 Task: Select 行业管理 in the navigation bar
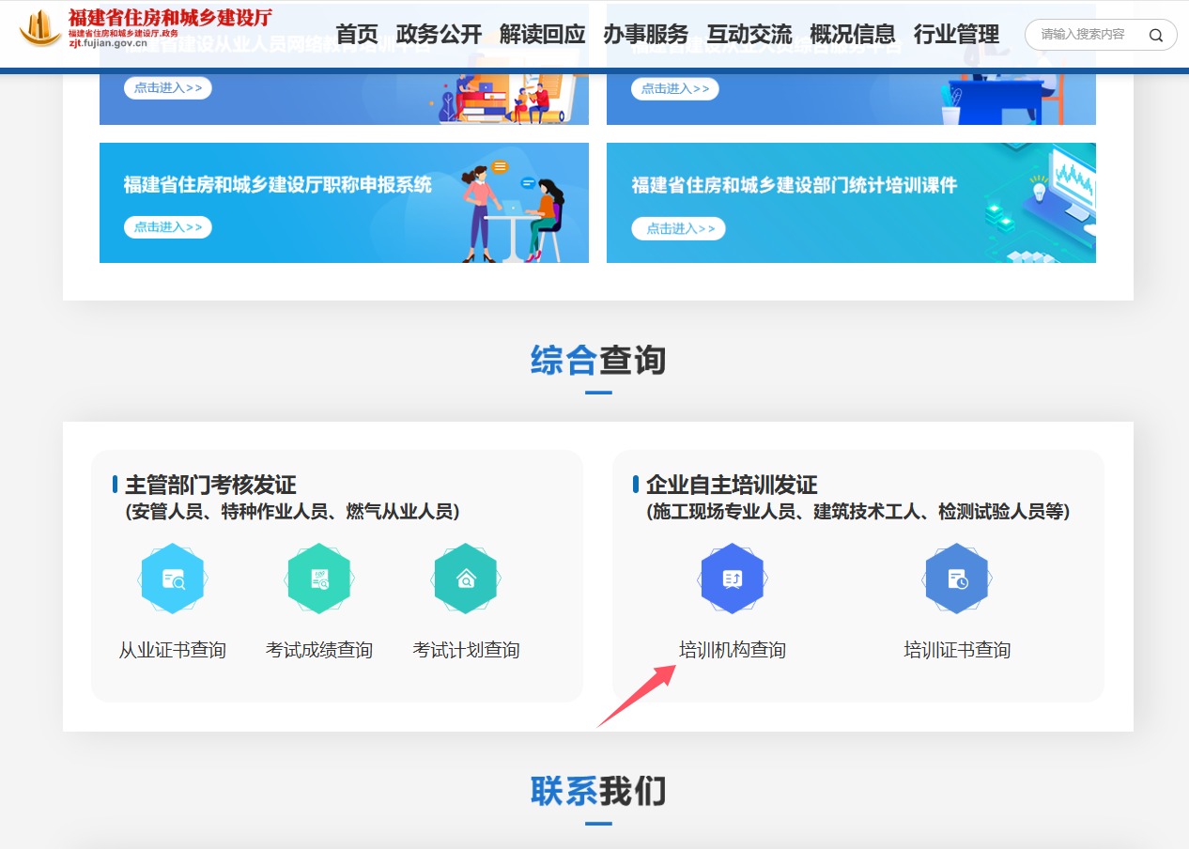[x=956, y=34]
